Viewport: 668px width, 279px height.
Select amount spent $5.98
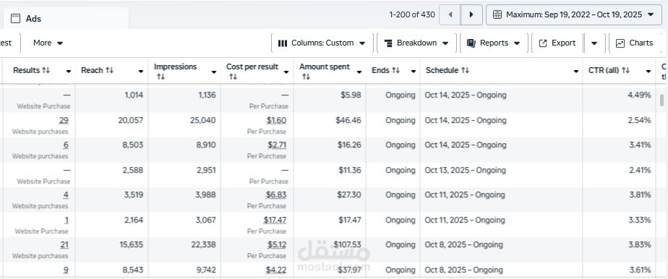[x=351, y=95]
